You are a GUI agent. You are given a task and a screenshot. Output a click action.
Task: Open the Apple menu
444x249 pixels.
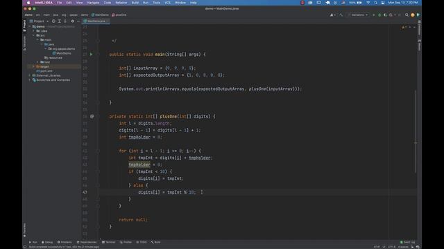[x=28, y=3]
